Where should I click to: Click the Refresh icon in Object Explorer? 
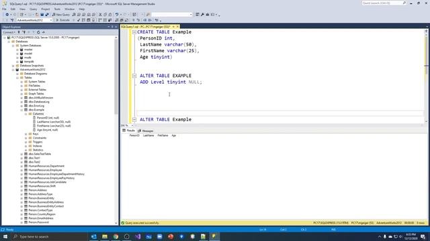[38, 32]
